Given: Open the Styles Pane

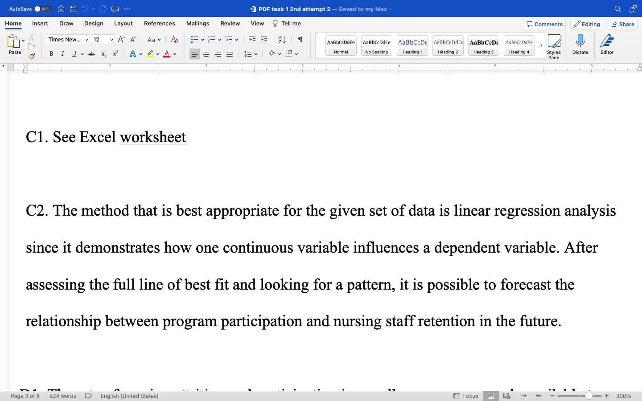Looking at the screenshot, I should 554,47.
